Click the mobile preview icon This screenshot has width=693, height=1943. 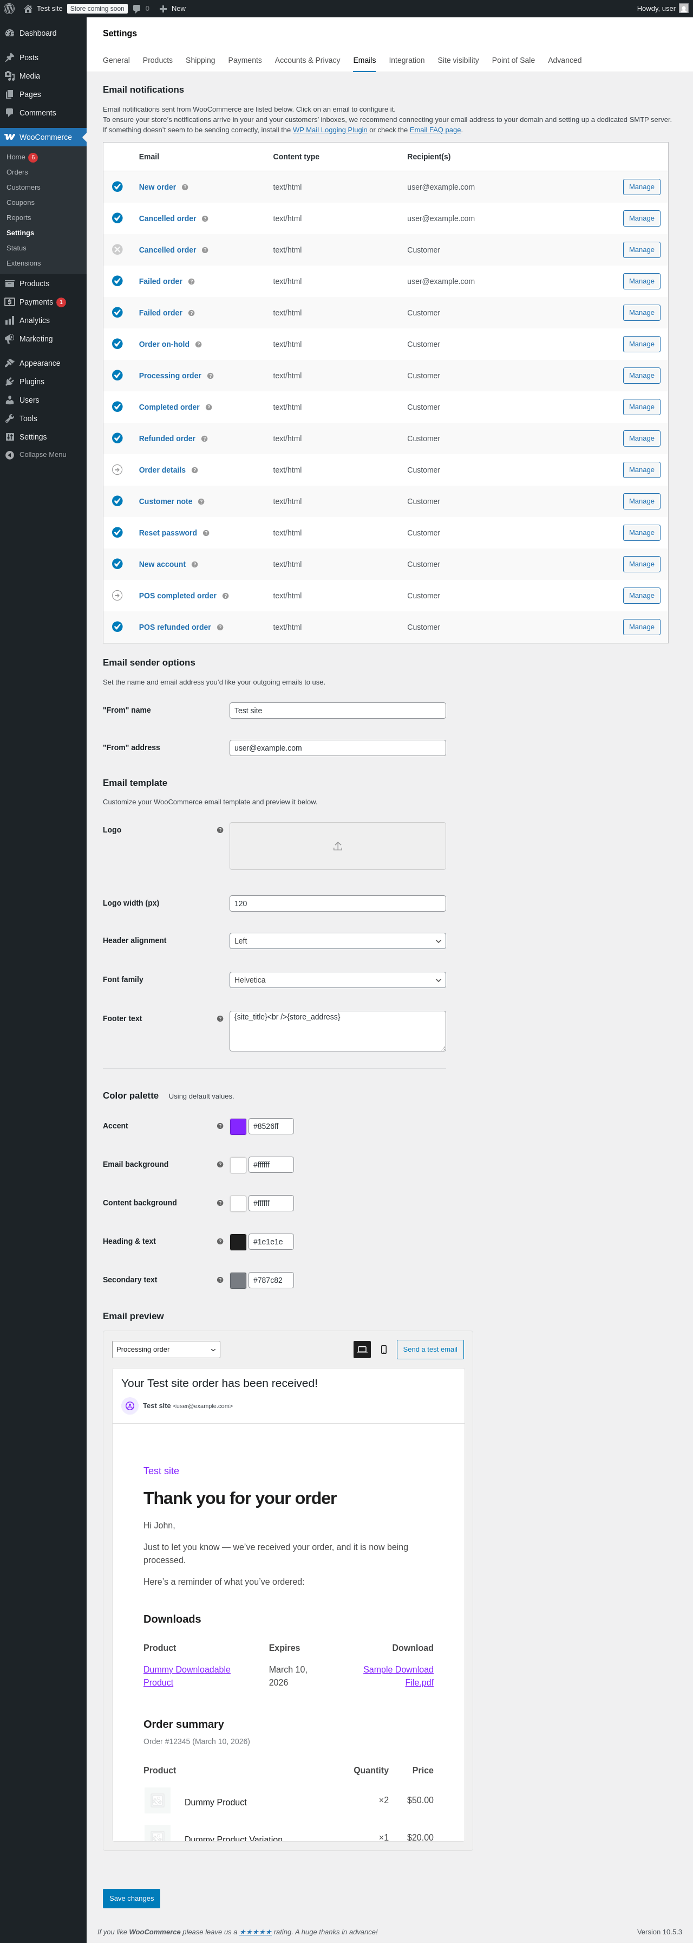click(x=383, y=1350)
